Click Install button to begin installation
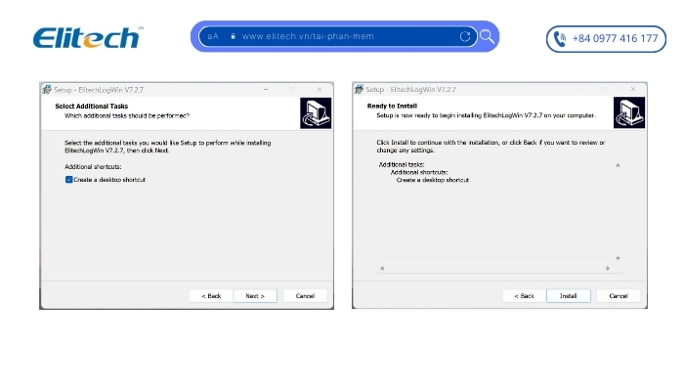 (x=568, y=296)
